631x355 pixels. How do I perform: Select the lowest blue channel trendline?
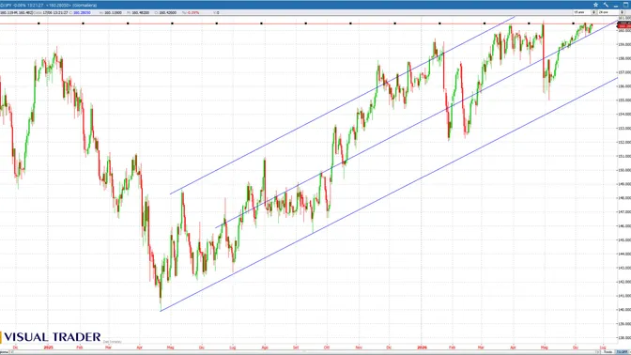click(x=389, y=194)
